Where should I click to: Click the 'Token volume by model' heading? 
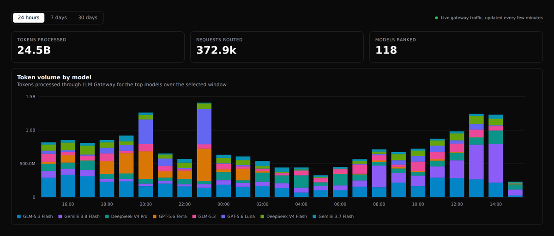pyautogui.click(x=54, y=77)
